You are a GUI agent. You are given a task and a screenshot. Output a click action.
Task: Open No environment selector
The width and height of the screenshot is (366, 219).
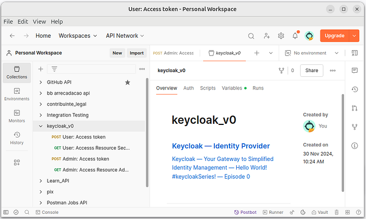(312, 53)
